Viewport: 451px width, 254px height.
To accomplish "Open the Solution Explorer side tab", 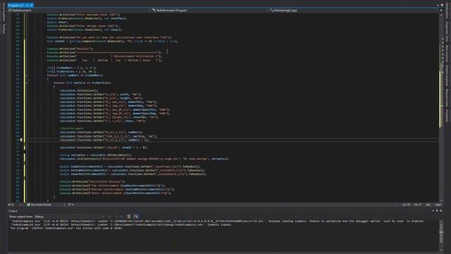I will coord(447,75).
